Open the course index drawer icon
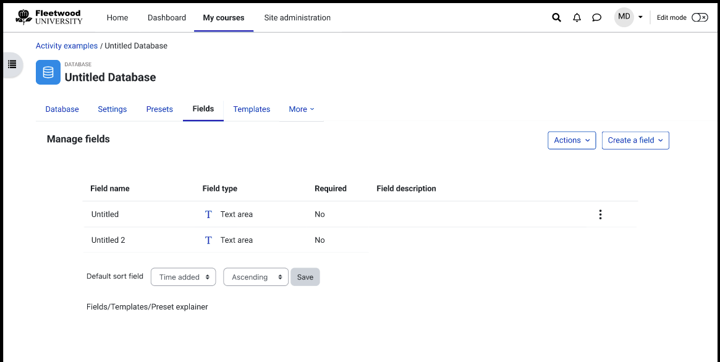Image resolution: width=720 pixels, height=362 pixels. pyautogui.click(x=12, y=64)
